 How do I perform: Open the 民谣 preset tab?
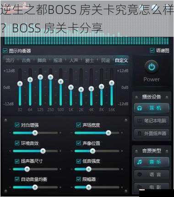[x=105, y=60]
